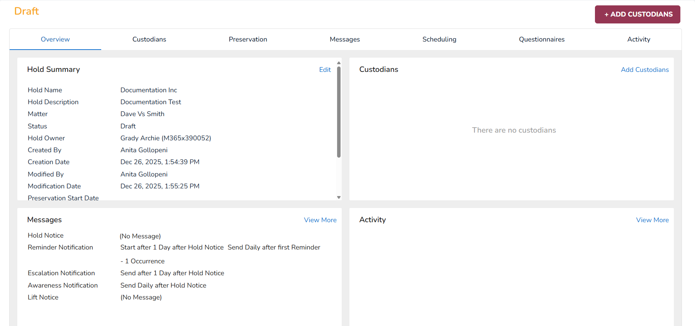Click the Hold Name value Documentation Inc
The image size is (695, 326).
click(x=149, y=90)
